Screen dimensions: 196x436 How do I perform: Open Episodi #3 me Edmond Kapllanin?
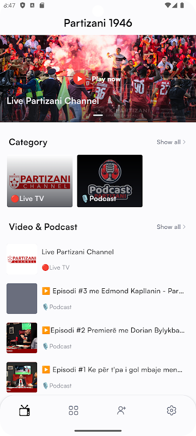pyautogui.click(x=113, y=291)
